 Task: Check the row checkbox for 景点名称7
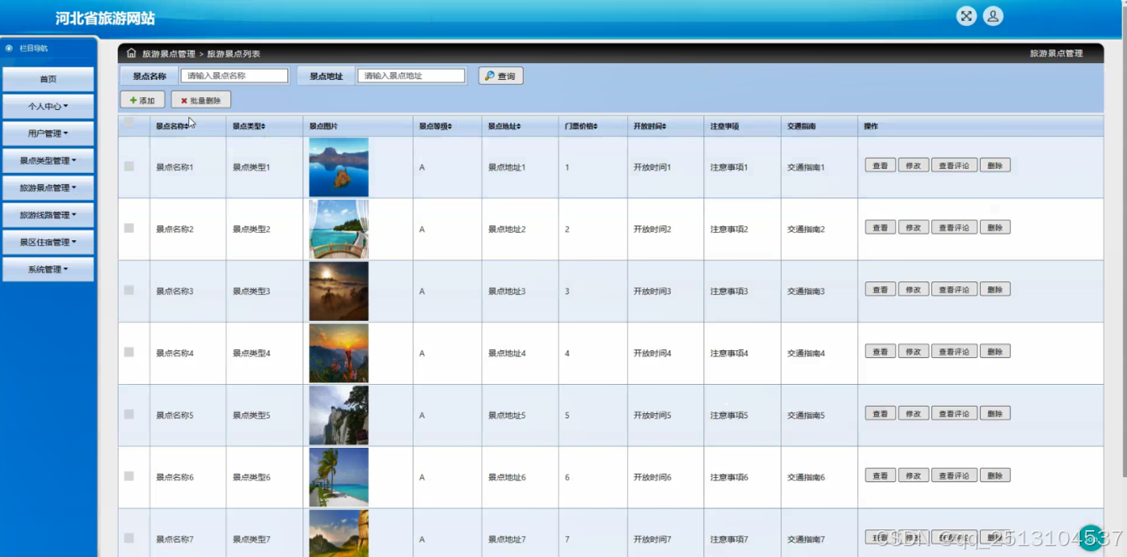coord(129,538)
